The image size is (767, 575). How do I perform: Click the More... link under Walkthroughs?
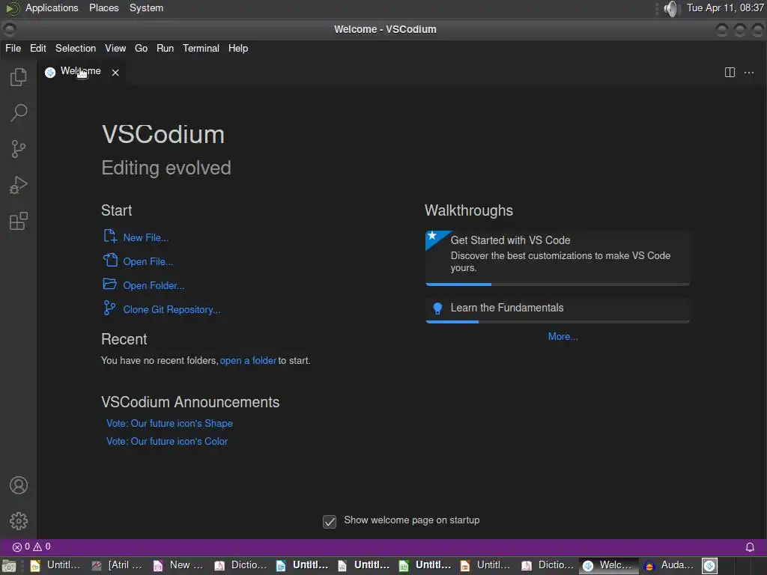tap(563, 336)
